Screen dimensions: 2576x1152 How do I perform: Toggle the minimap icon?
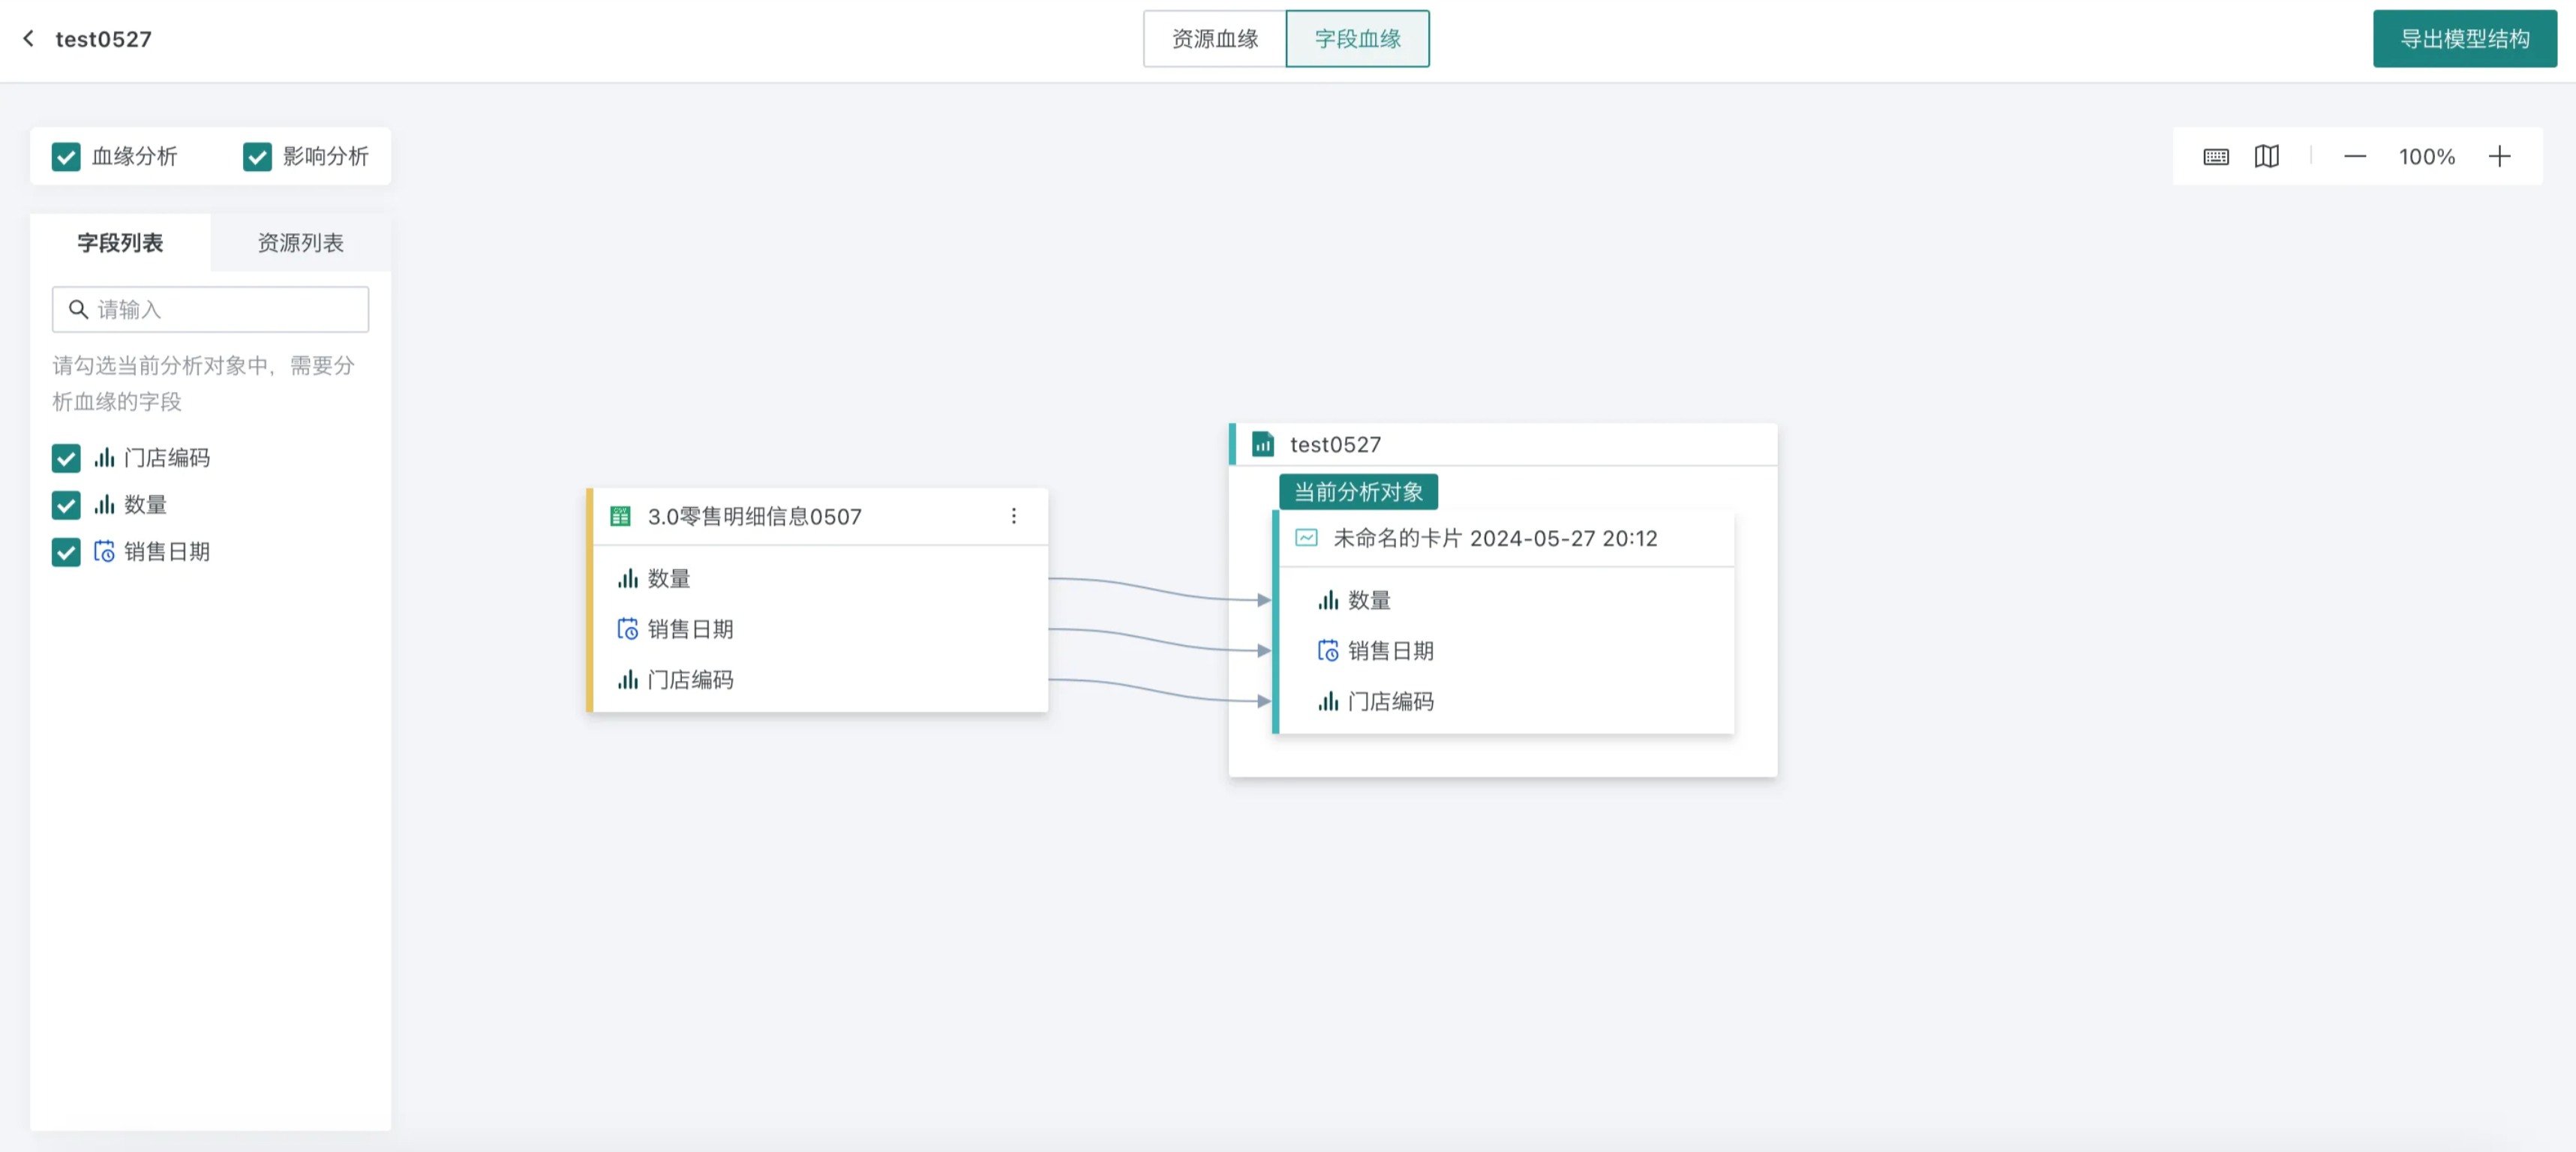2267,156
